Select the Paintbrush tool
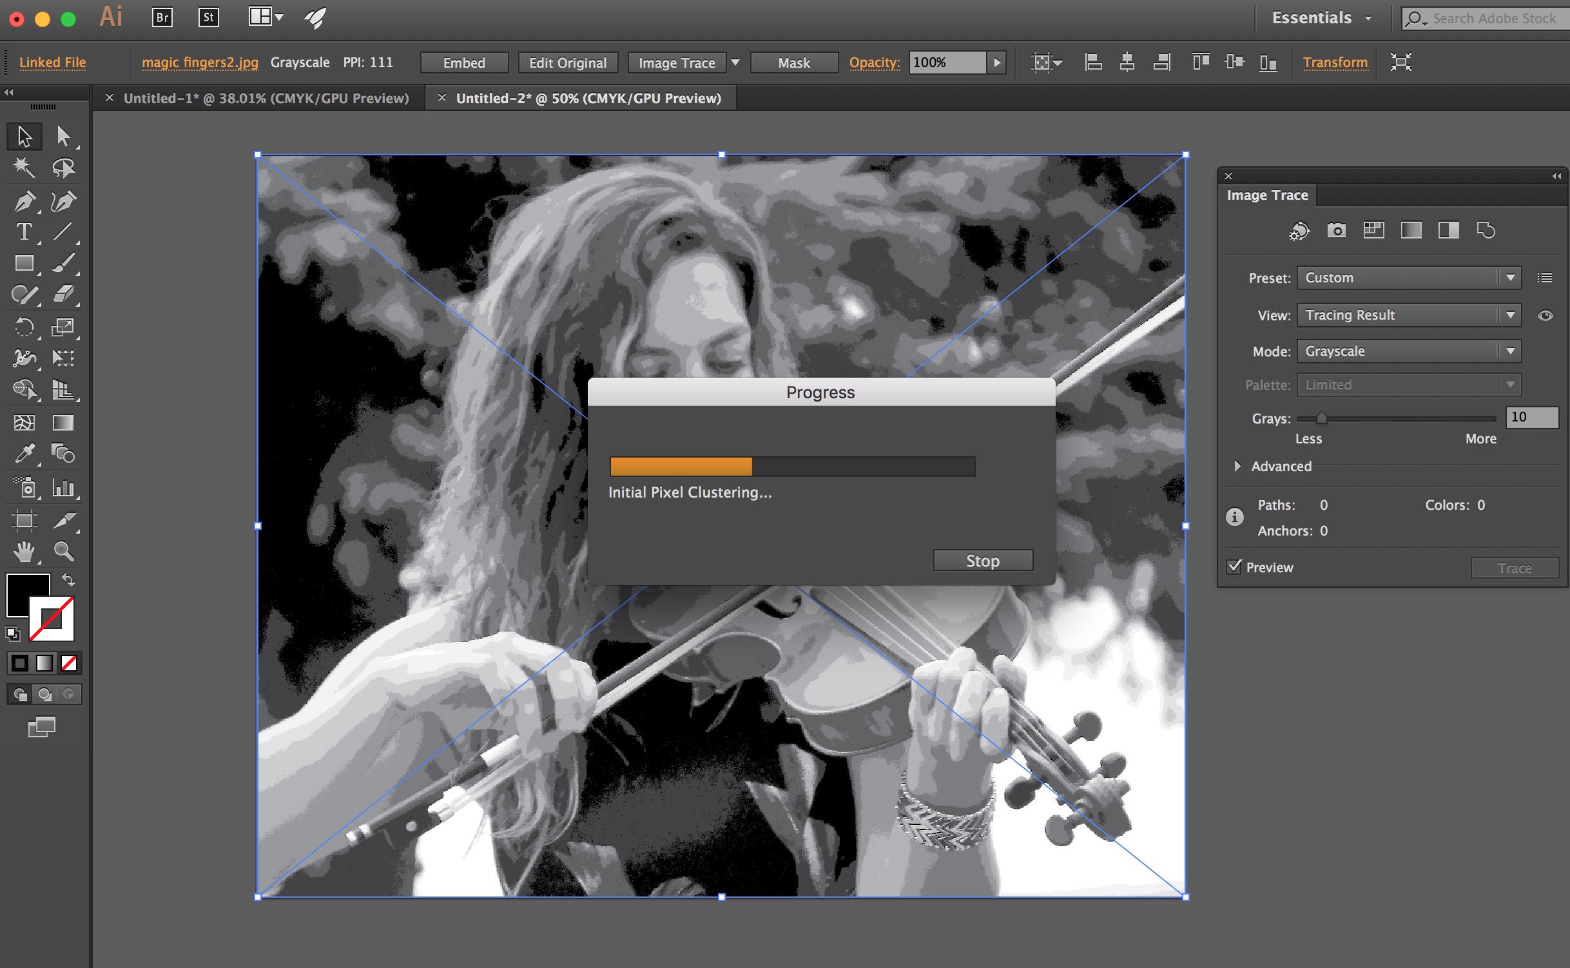The width and height of the screenshot is (1570, 968). tap(63, 263)
